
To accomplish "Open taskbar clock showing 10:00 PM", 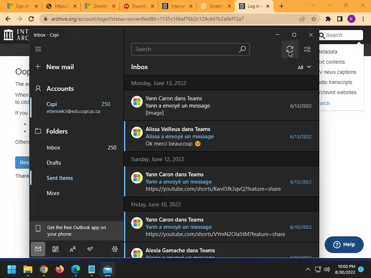I will pos(345,269).
